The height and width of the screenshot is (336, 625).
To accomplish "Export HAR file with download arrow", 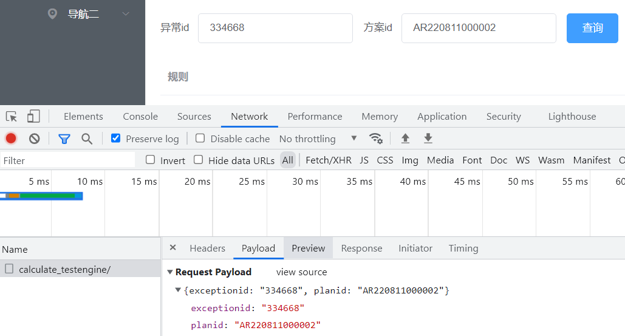I will point(428,139).
